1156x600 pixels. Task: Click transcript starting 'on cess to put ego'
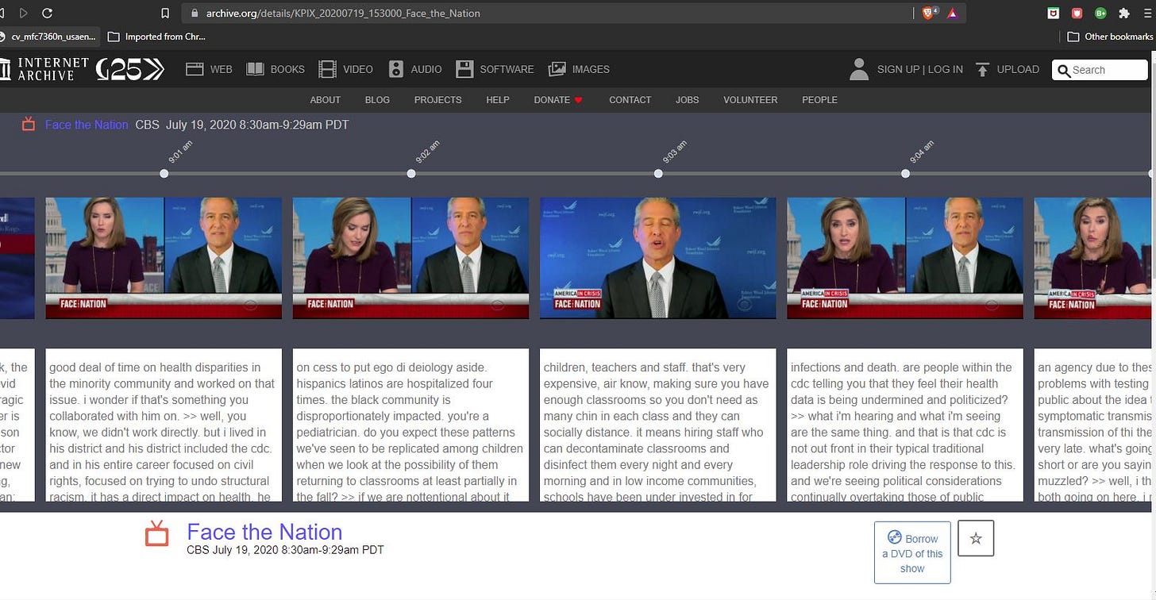[410, 425]
